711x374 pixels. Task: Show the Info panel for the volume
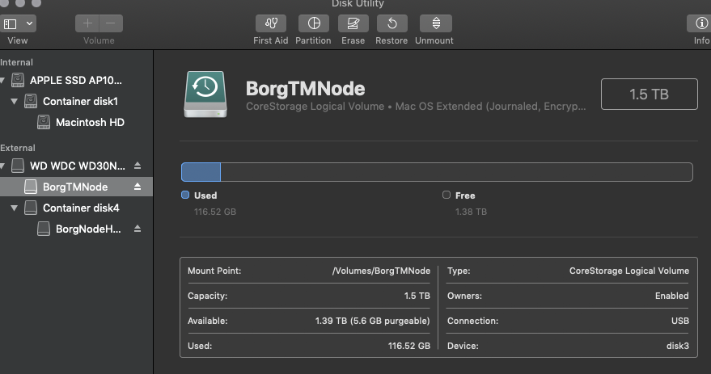click(x=700, y=23)
